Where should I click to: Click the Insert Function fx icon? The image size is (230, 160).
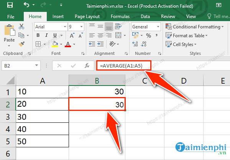coord(87,66)
